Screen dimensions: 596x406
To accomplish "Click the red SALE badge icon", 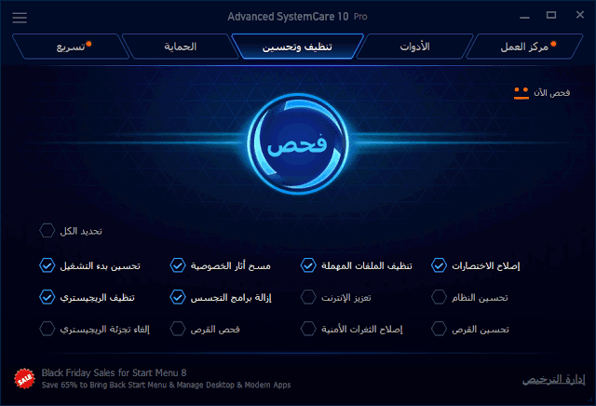I will pos(25,378).
